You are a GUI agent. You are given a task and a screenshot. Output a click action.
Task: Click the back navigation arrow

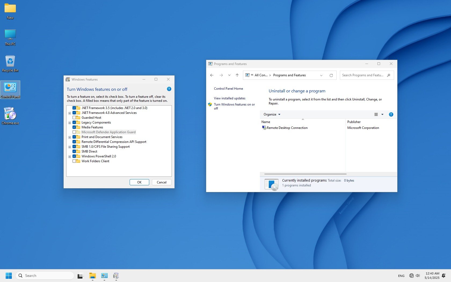[x=212, y=75]
